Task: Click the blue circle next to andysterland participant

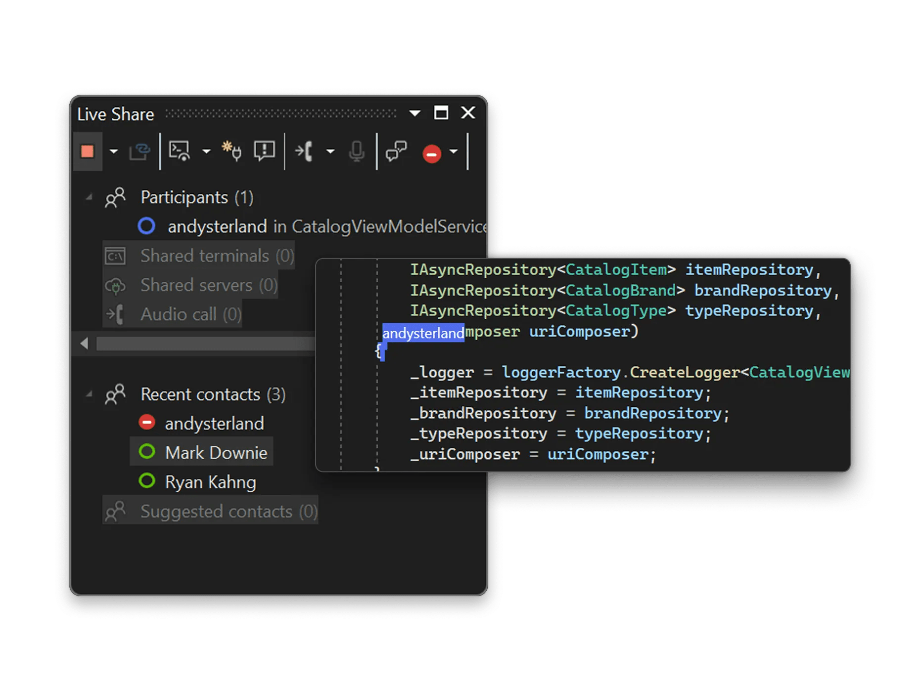Action: [x=146, y=226]
